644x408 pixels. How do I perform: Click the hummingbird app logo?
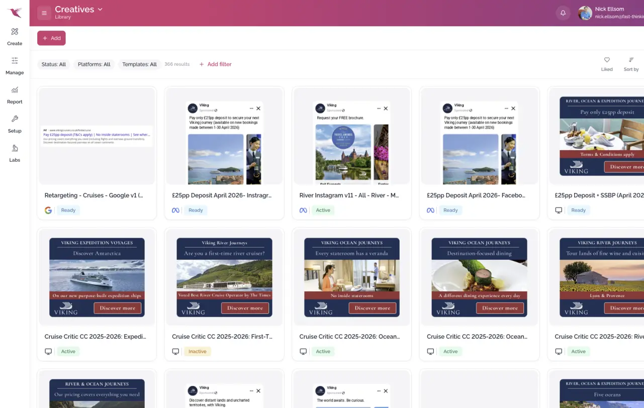click(x=15, y=13)
